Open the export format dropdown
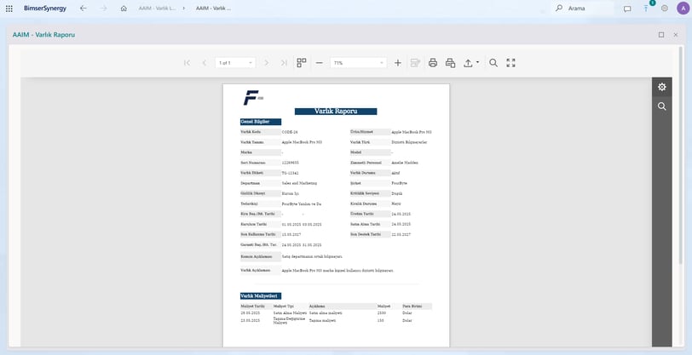Viewport: 692px width, 355px height. coord(471,63)
